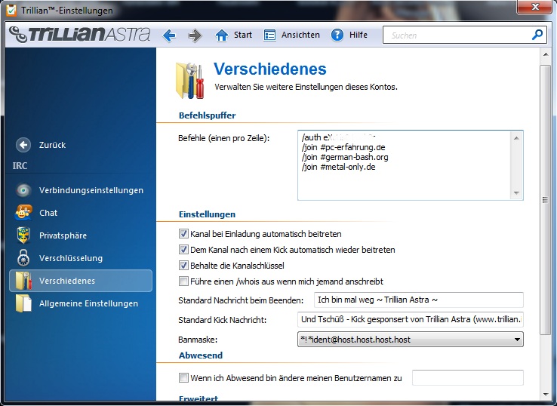
Task: Open Allgemeine Einstellungen section
Action: (x=88, y=303)
